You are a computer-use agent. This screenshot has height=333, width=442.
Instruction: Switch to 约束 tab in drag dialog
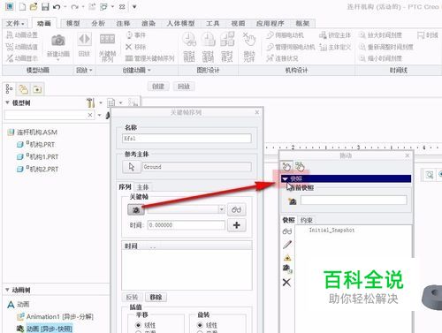pos(306,220)
